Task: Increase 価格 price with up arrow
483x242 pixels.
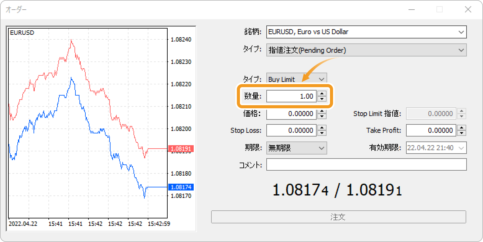Action: (322, 111)
